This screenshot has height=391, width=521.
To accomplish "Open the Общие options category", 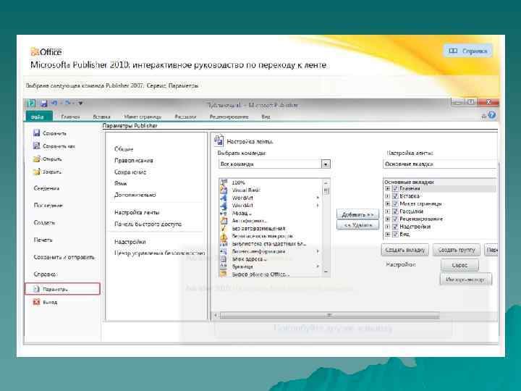I will pos(124,149).
